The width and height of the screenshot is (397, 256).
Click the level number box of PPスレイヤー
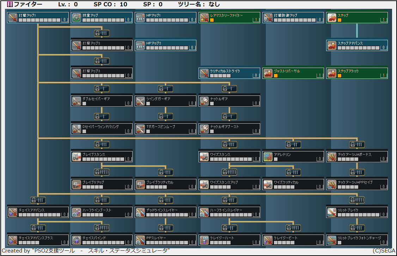tap(192, 242)
